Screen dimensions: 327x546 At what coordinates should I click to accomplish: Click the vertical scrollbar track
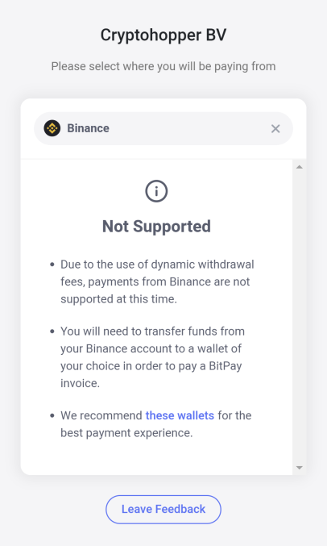click(x=299, y=317)
